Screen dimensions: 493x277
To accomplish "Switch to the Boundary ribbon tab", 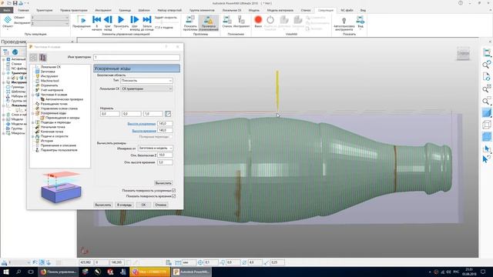I will coord(125,10).
